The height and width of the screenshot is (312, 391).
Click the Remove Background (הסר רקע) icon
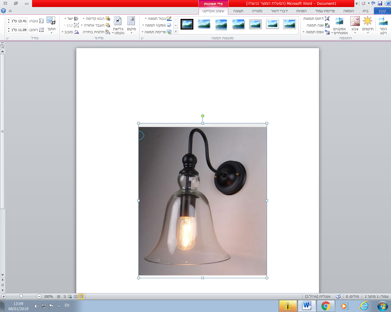point(383,21)
